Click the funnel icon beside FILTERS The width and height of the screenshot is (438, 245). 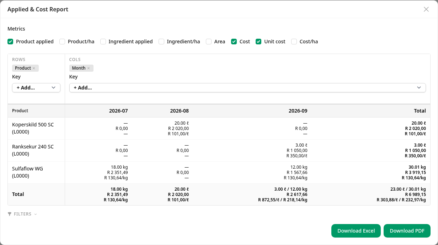pos(10,214)
